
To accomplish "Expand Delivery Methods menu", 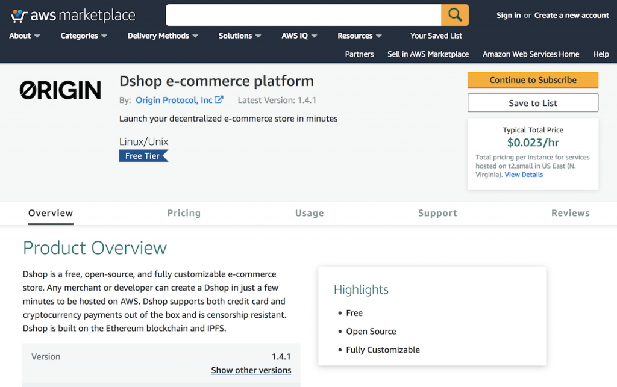I will click(x=163, y=36).
